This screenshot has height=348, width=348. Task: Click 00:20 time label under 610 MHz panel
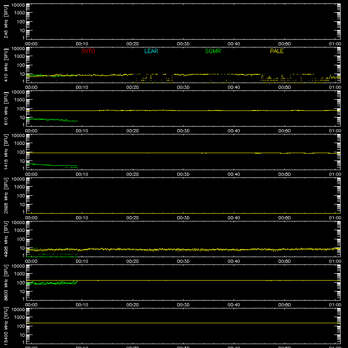click(x=133, y=131)
